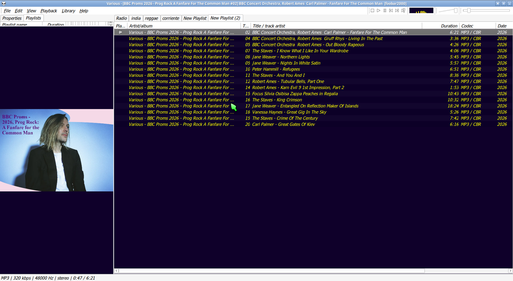Open the New Playlist tab

(195, 18)
